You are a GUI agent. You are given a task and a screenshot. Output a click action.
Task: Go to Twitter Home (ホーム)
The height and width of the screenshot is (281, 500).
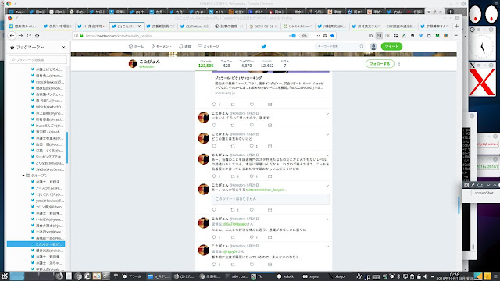pyautogui.click(x=136, y=47)
